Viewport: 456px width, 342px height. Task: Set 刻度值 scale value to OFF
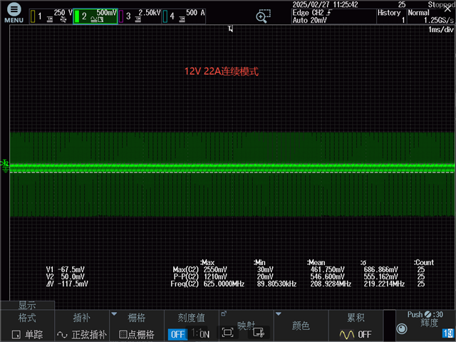tap(177, 334)
